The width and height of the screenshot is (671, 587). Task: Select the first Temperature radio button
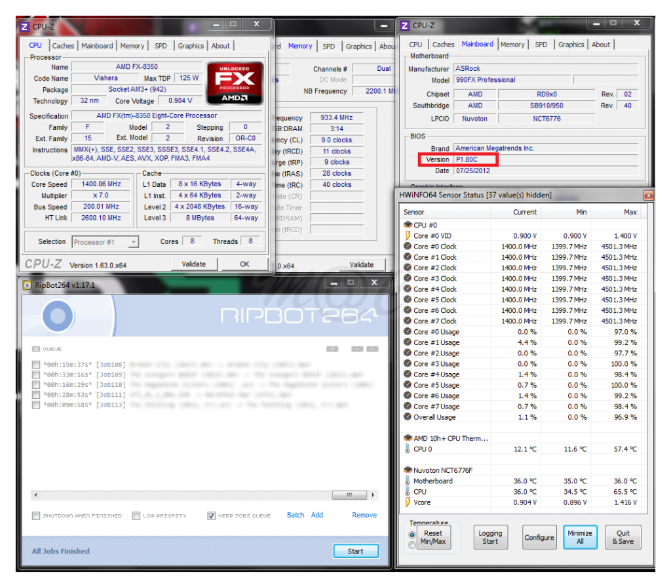click(412, 535)
